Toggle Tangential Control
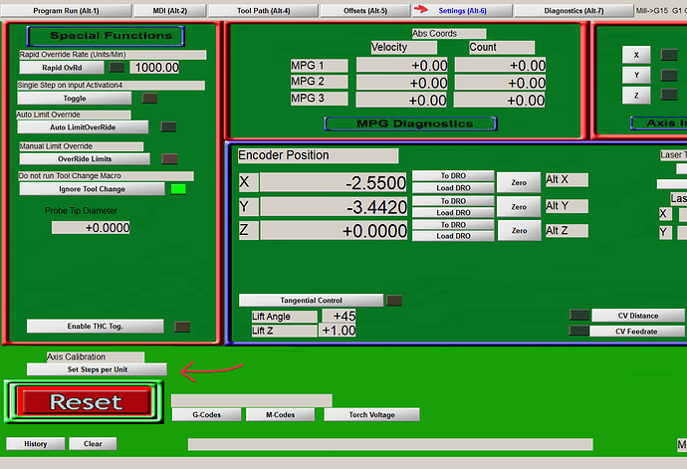 (x=311, y=300)
